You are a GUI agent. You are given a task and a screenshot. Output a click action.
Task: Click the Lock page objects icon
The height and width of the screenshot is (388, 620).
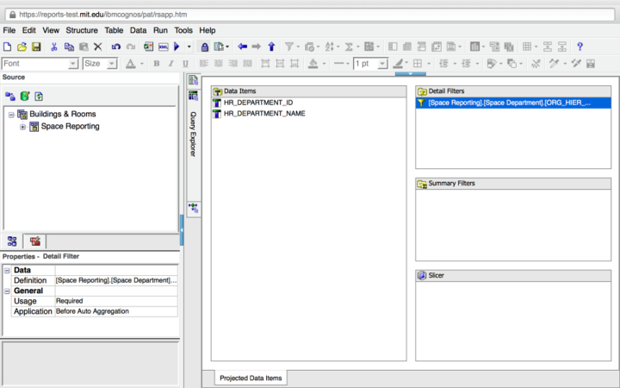point(204,47)
